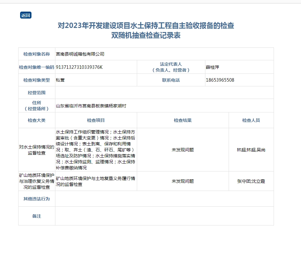
Task: Click the 检查对象唯一编码 label
Action: click(37, 67)
